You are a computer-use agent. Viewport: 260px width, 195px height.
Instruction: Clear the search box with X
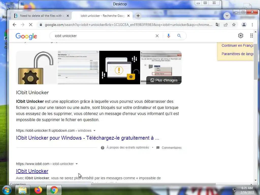pyautogui.click(x=157, y=36)
